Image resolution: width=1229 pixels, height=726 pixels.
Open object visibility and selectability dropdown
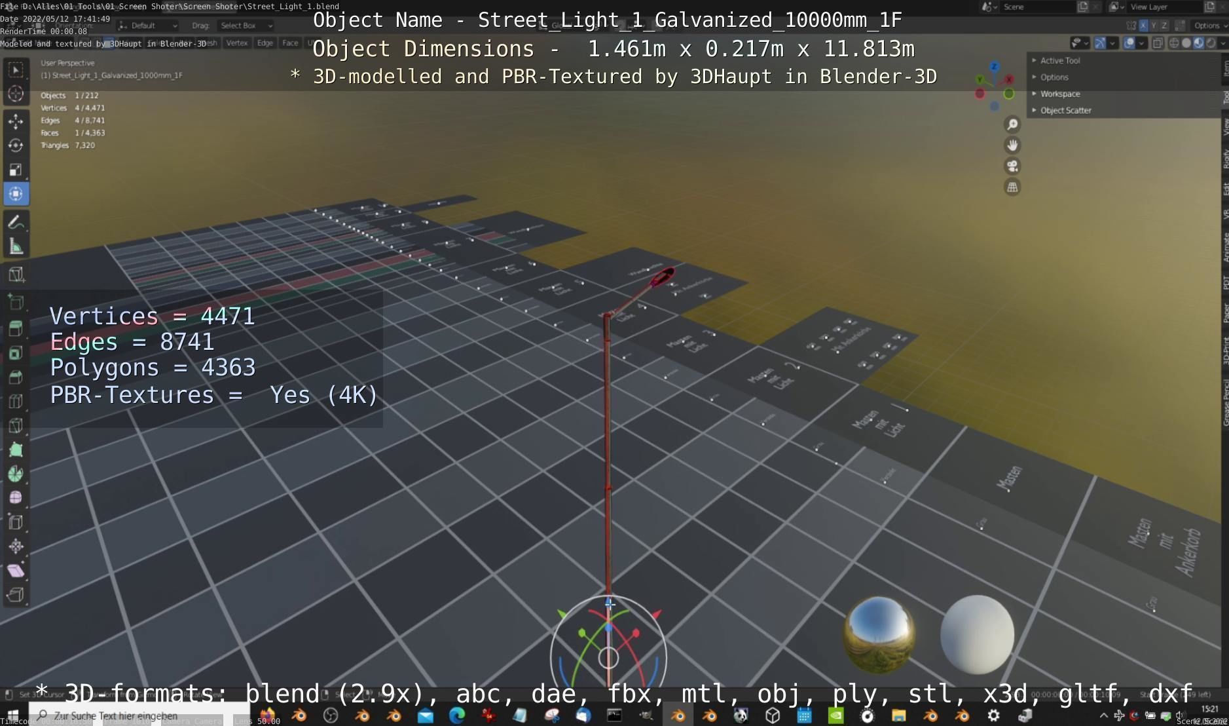tap(1079, 43)
